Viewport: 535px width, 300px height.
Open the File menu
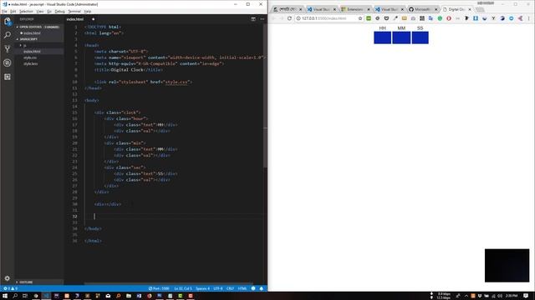click(4, 11)
